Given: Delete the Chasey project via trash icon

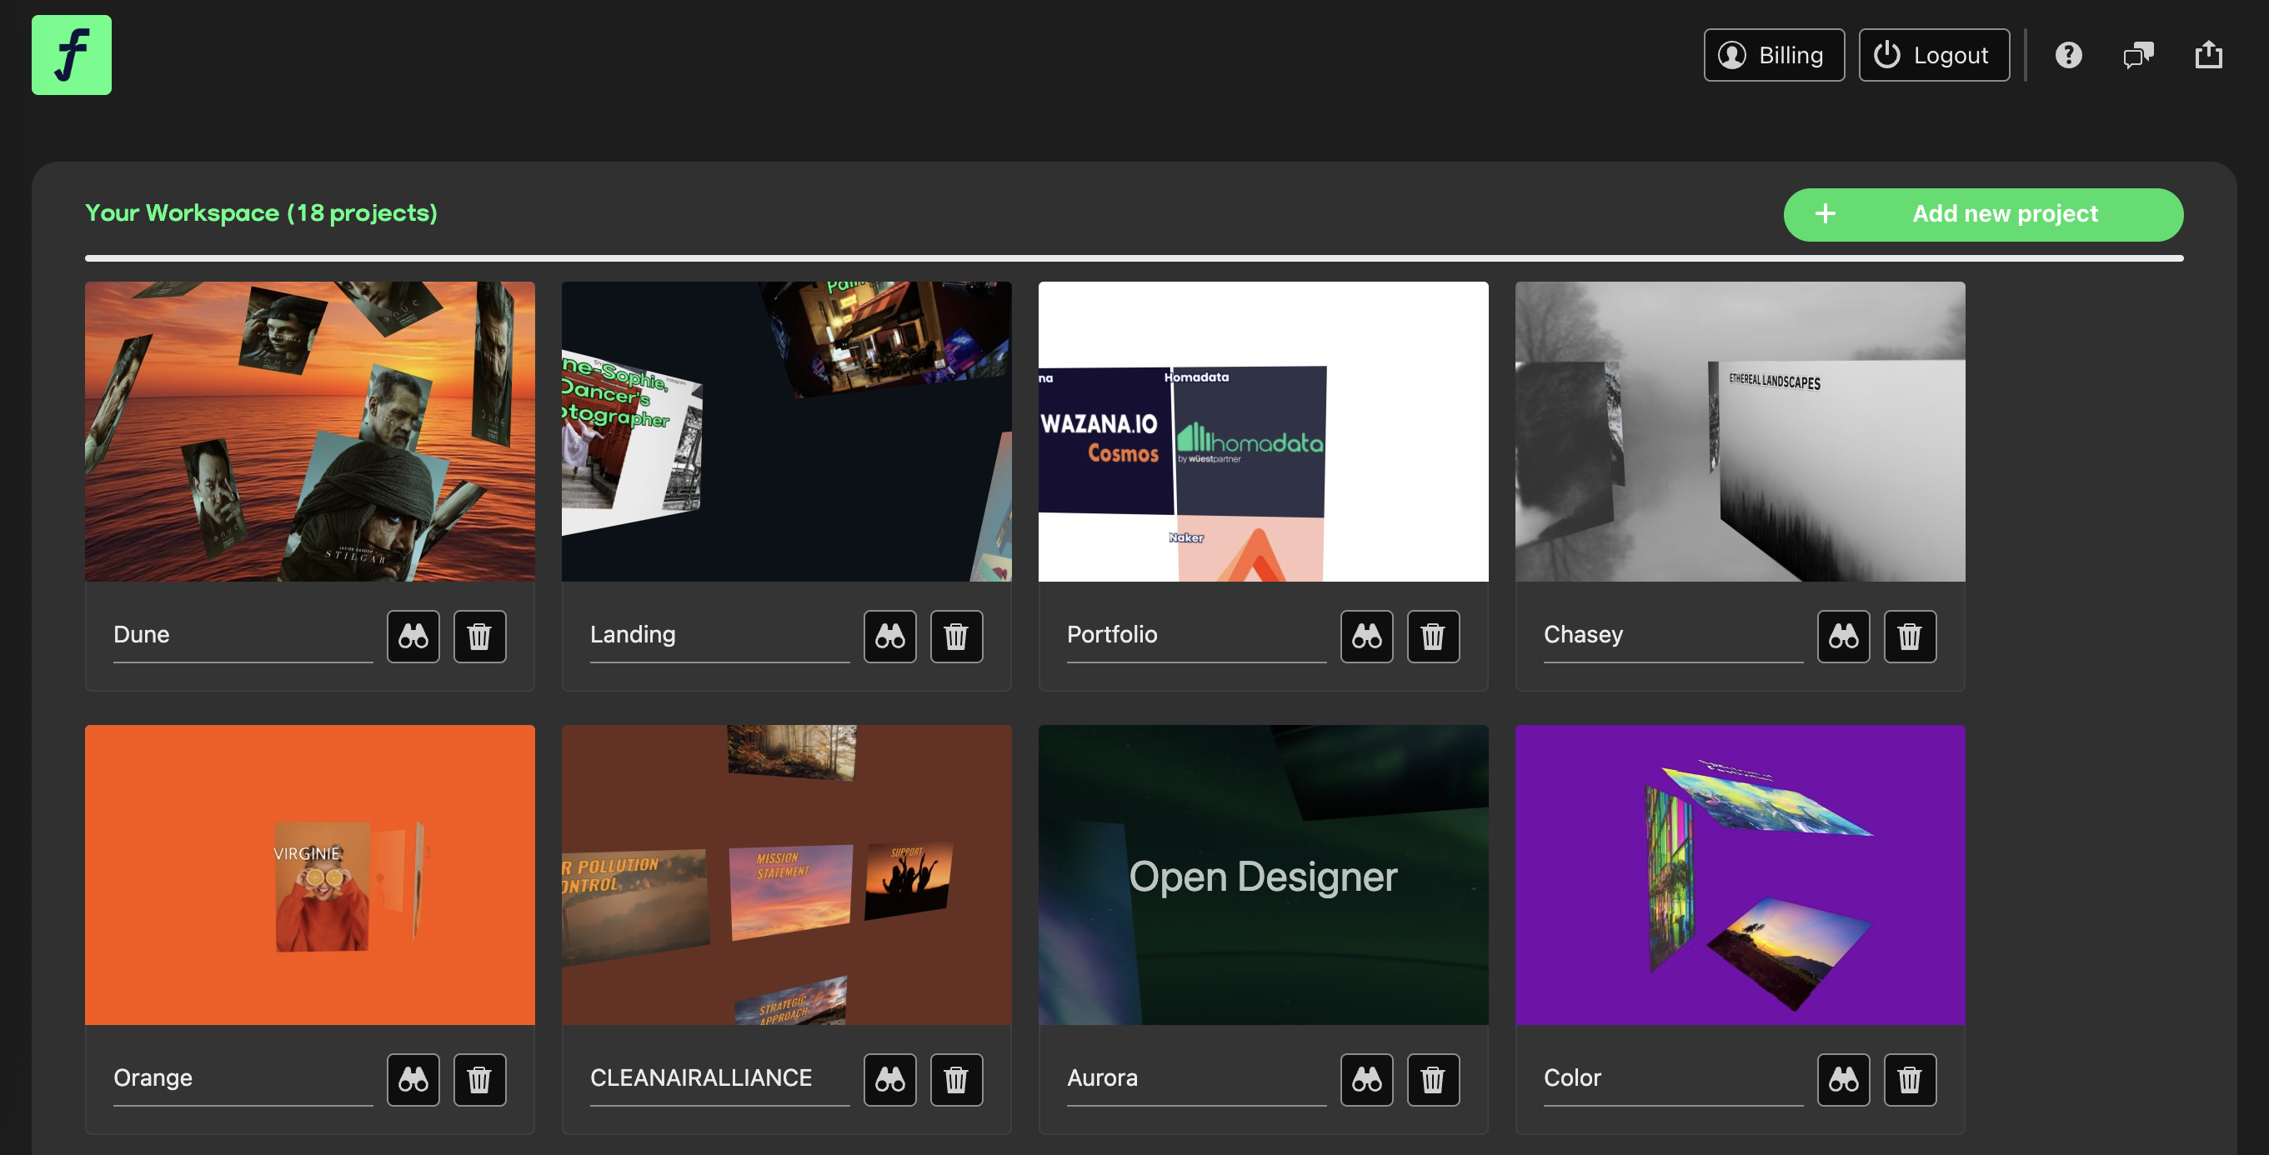Looking at the screenshot, I should pyautogui.click(x=1910, y=636).
